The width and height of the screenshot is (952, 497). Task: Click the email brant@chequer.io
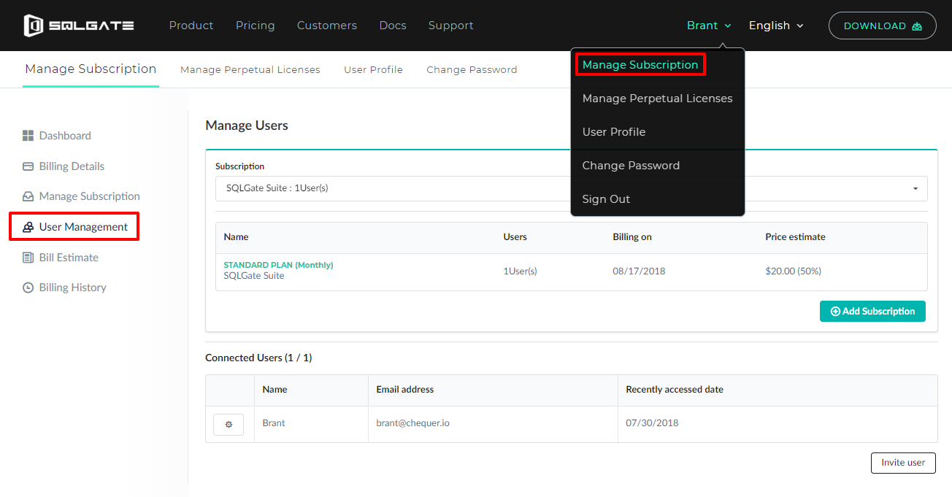(x=412, y=423)
